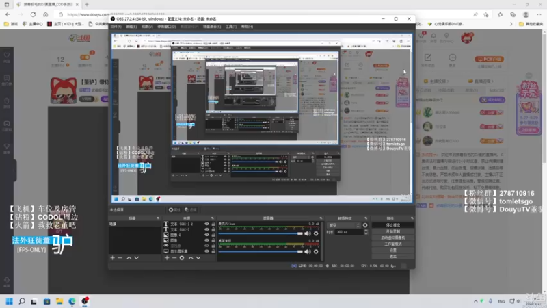This screenshot has height=308, width=547.
Task: Toggle visibility of 显示器采集 source
Action: [206, 251]
